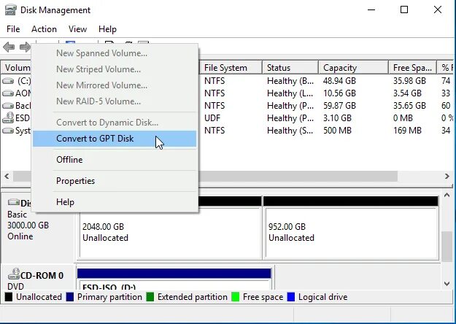Click the 48.94 GB capacity cell

coord(339,81)
